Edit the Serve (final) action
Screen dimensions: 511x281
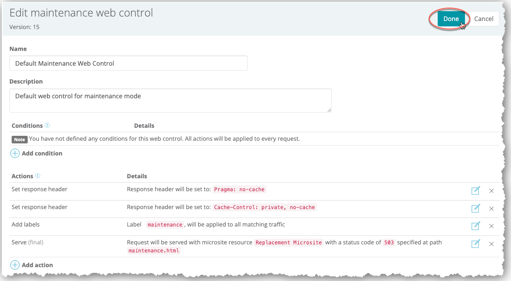[x=476, y=243]
